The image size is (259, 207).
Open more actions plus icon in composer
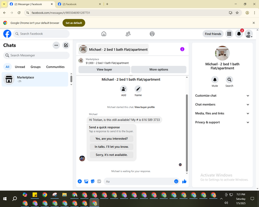(x=80, y=181)
